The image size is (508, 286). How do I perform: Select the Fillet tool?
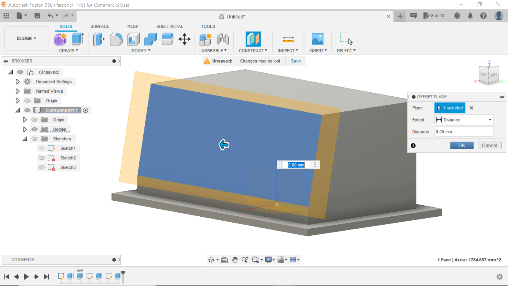[x=116, y=39]
